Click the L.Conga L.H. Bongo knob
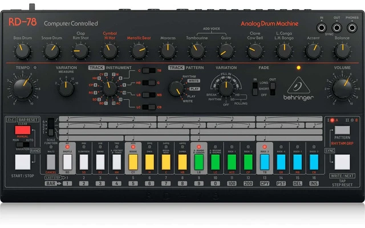Image resolution: width=365 pixels, height=228 pixels. coord(284,51)
